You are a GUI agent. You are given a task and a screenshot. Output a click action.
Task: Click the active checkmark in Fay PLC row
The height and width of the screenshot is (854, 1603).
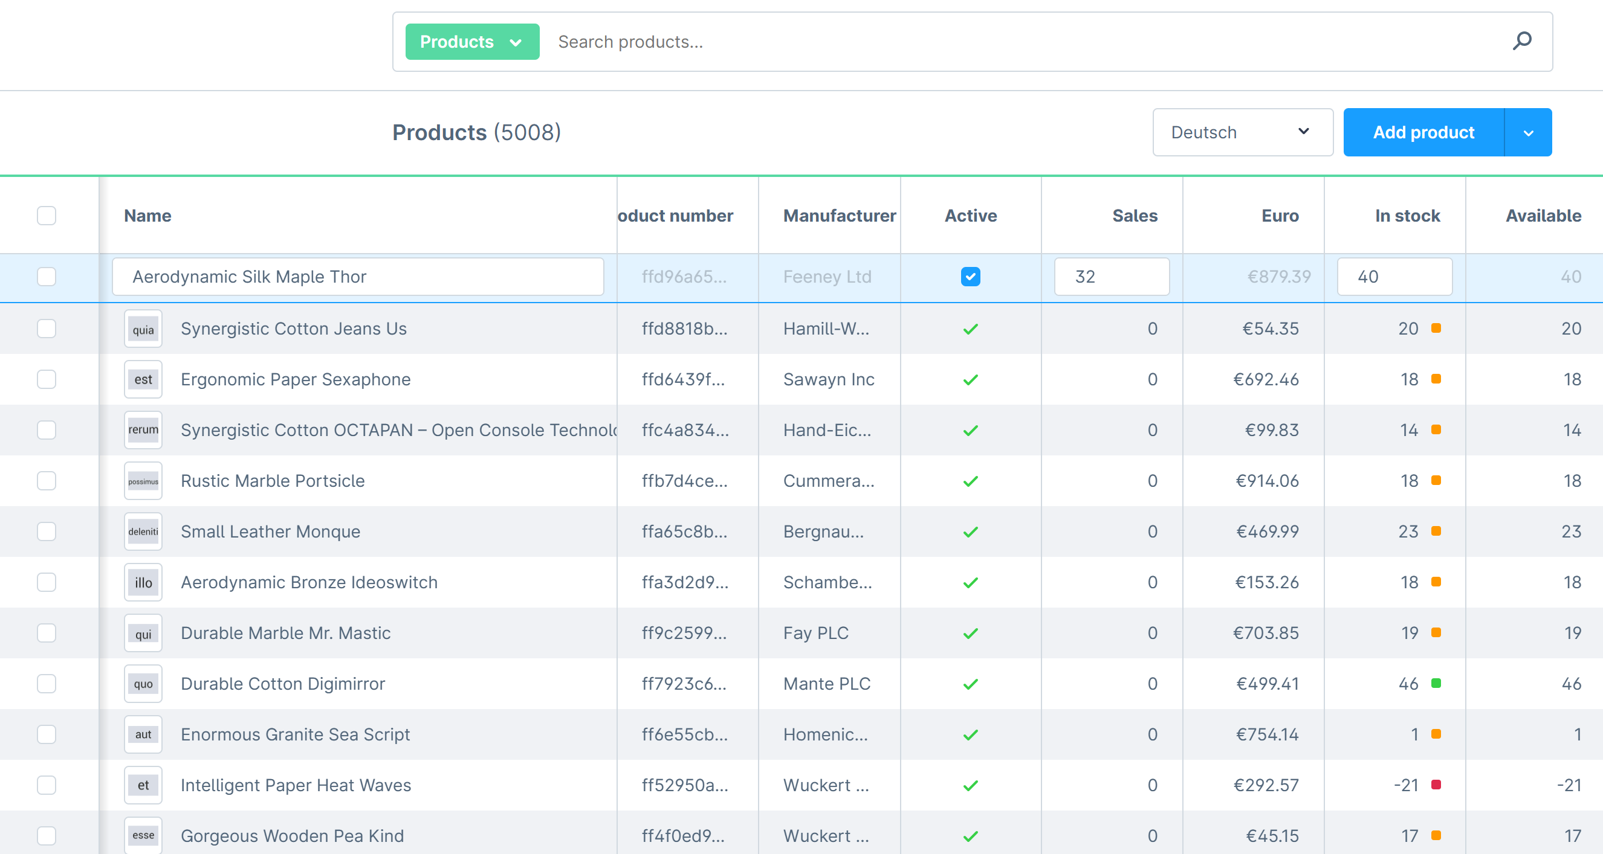coord(970,632)
